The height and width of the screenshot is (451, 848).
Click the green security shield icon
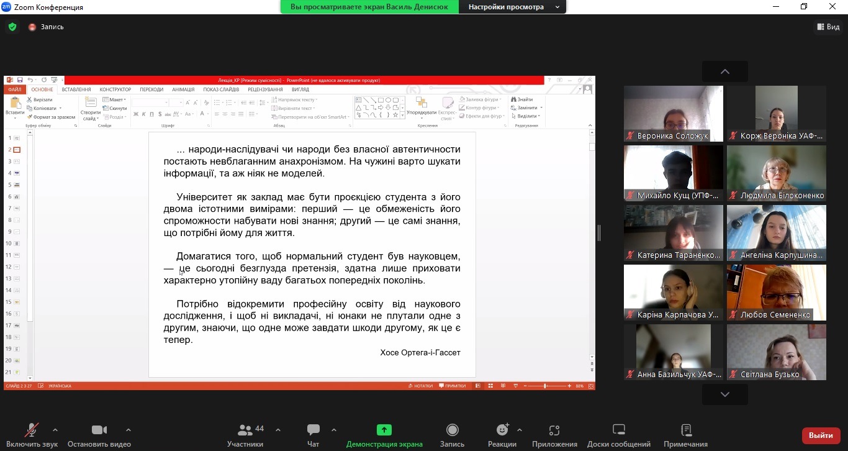[x=12, y=27]
